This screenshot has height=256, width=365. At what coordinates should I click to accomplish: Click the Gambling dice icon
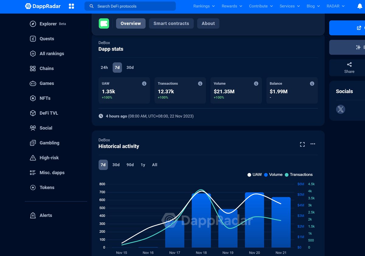(x=33, y=143)
